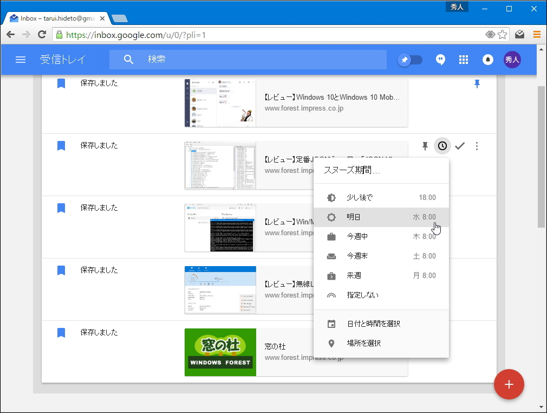Image resolution: width=547 pixels, height=413 pixels.
Task: Toggle the 保存しました bookmark on the top email
Action: click(x=61, y=83)
